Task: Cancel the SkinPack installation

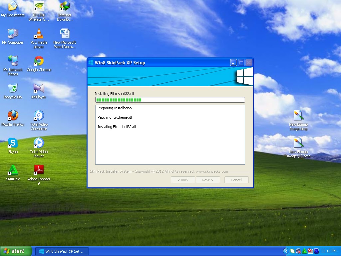Action: (x=236, y=180)
